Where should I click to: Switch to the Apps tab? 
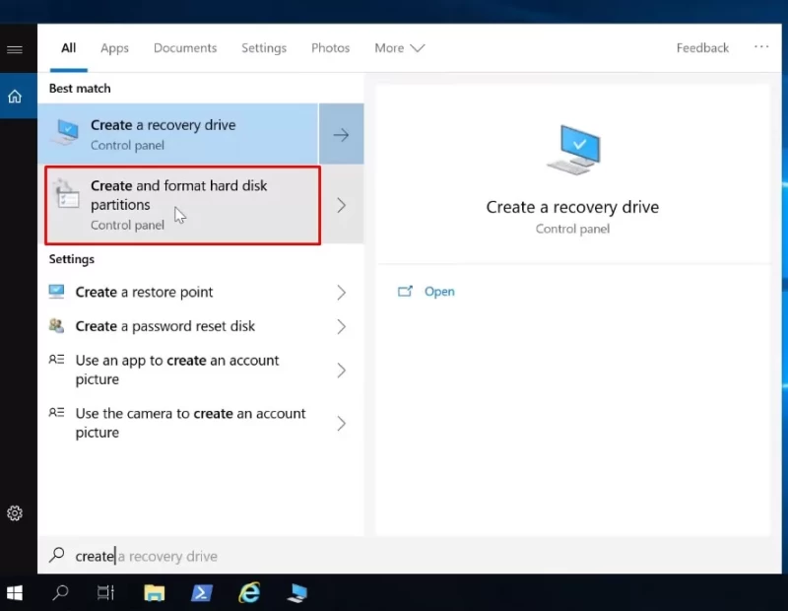[114, 48]
